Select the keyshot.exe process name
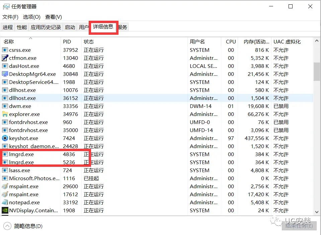The width and height of the screenshot is (321, 235). (x=23, y=138)
